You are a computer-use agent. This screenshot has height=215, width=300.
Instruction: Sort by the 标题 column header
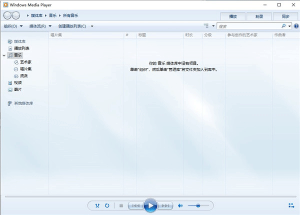pos(159,35)
